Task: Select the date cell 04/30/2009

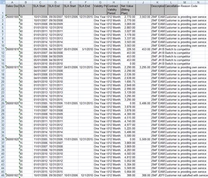Action: coord(56,57)
